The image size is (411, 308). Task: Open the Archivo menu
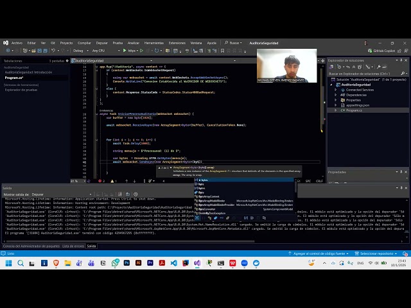[x=17, y=43]
